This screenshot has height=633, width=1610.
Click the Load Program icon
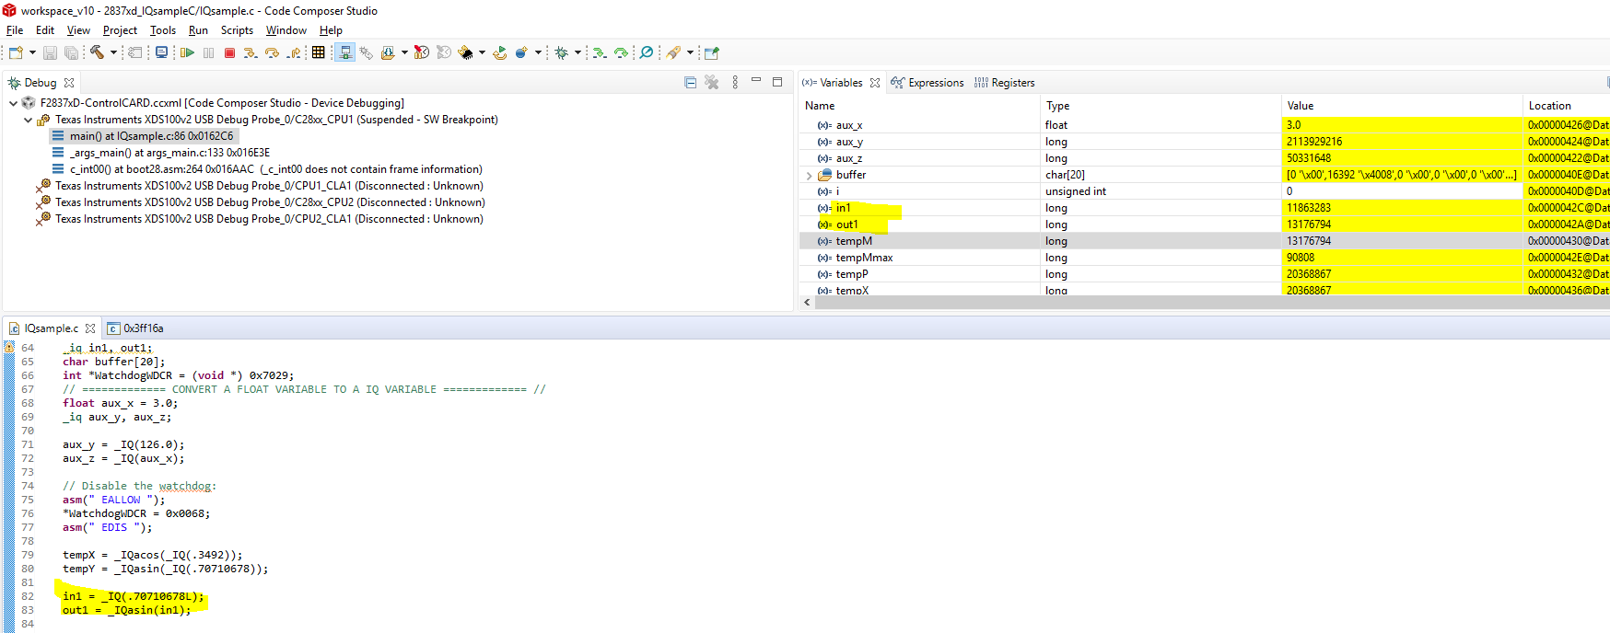point(387,52)
